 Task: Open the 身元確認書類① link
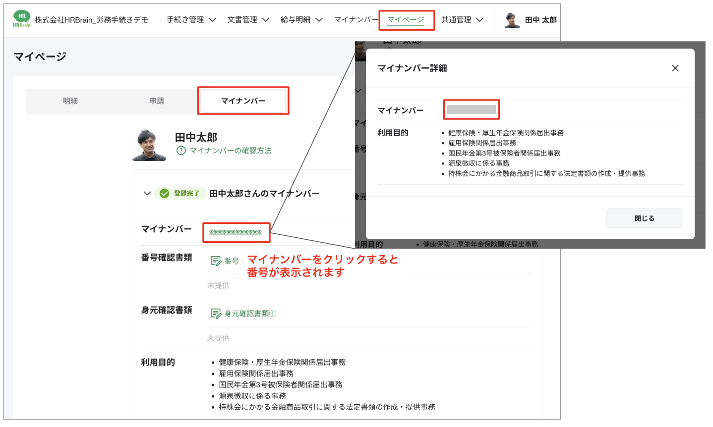tap(249, 314)
